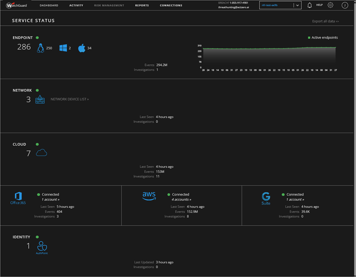Click the AWS events value 152.9M
Viewport: 356px width, 277px height.
point(192,212)
